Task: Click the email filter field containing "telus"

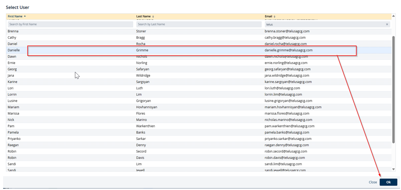Action: click(323, 24)
